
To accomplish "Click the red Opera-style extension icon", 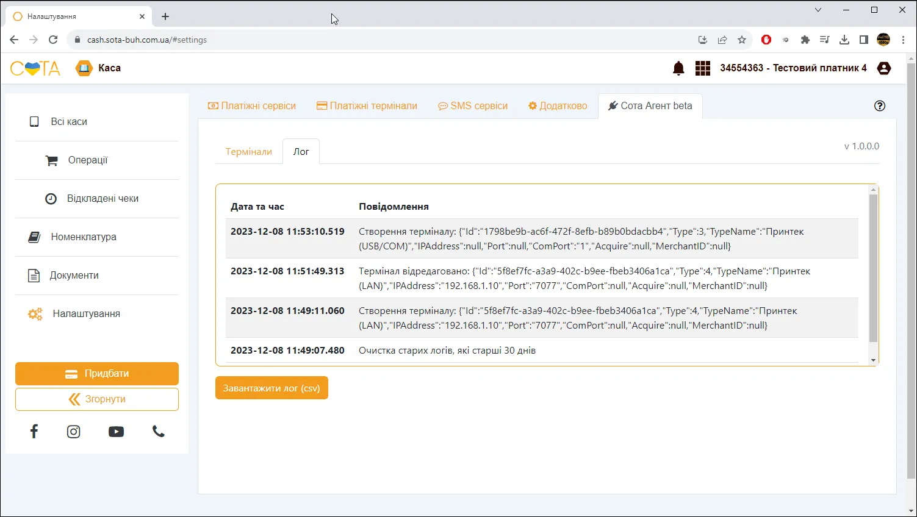I will [766, 40].
